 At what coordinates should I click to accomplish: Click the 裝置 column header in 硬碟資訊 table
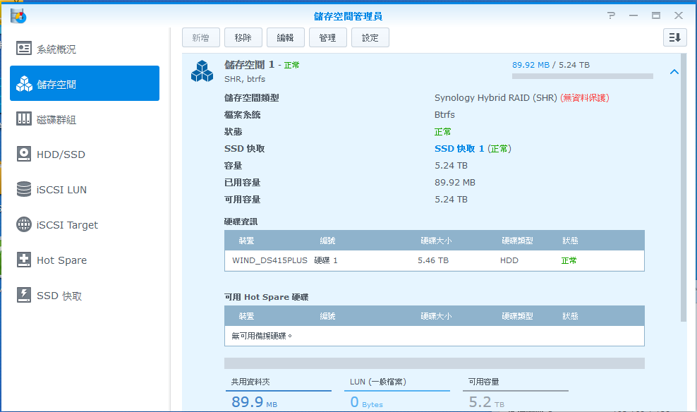[246, 241]
